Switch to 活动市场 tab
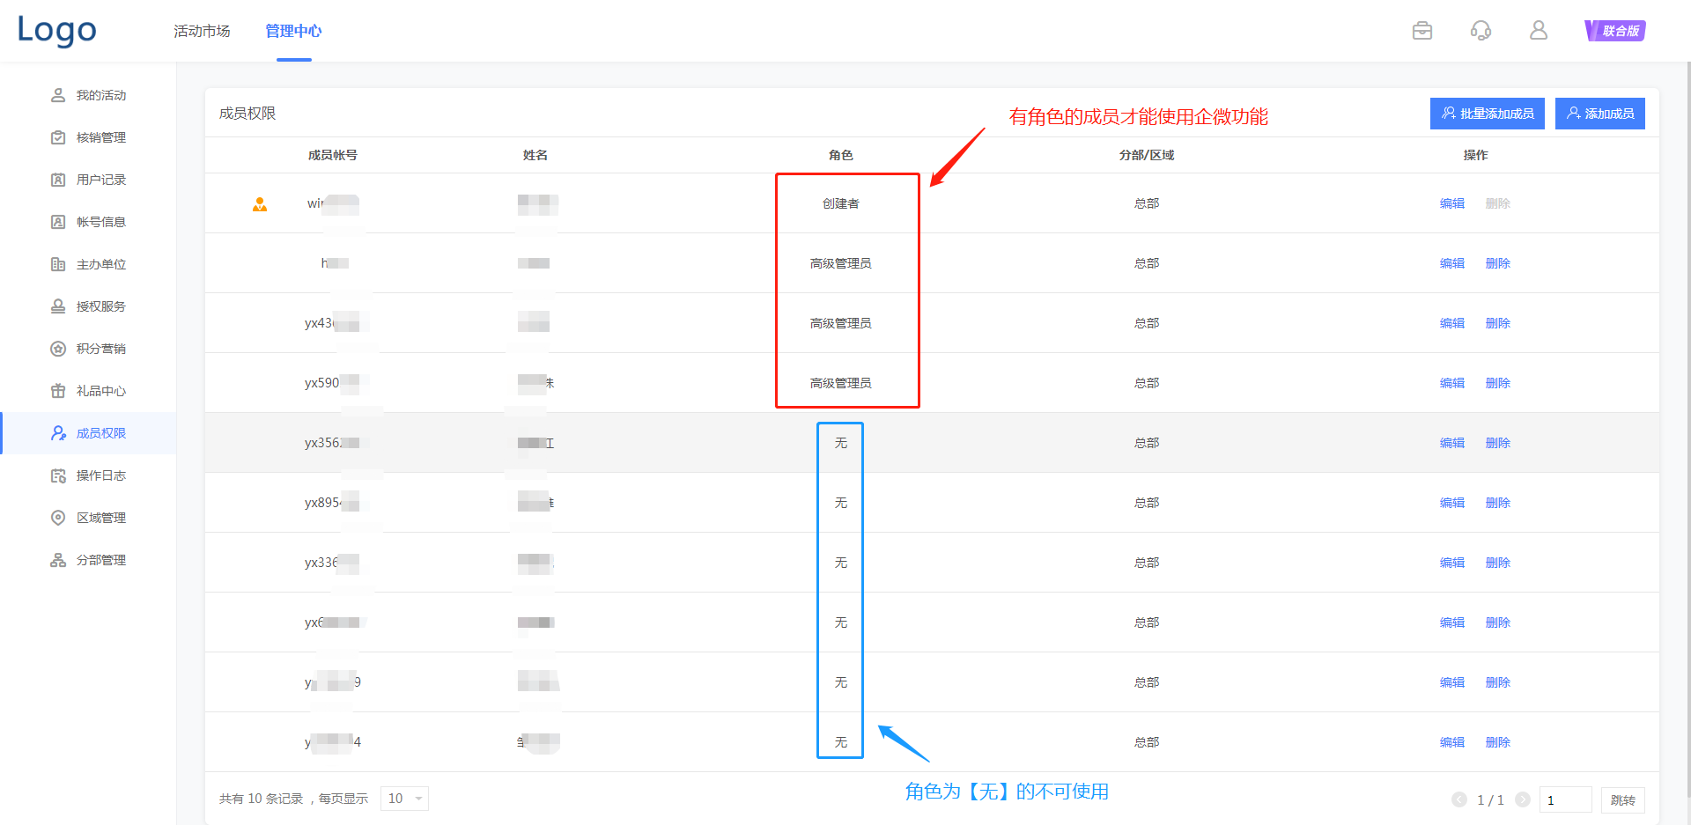 tap(202, 31)
